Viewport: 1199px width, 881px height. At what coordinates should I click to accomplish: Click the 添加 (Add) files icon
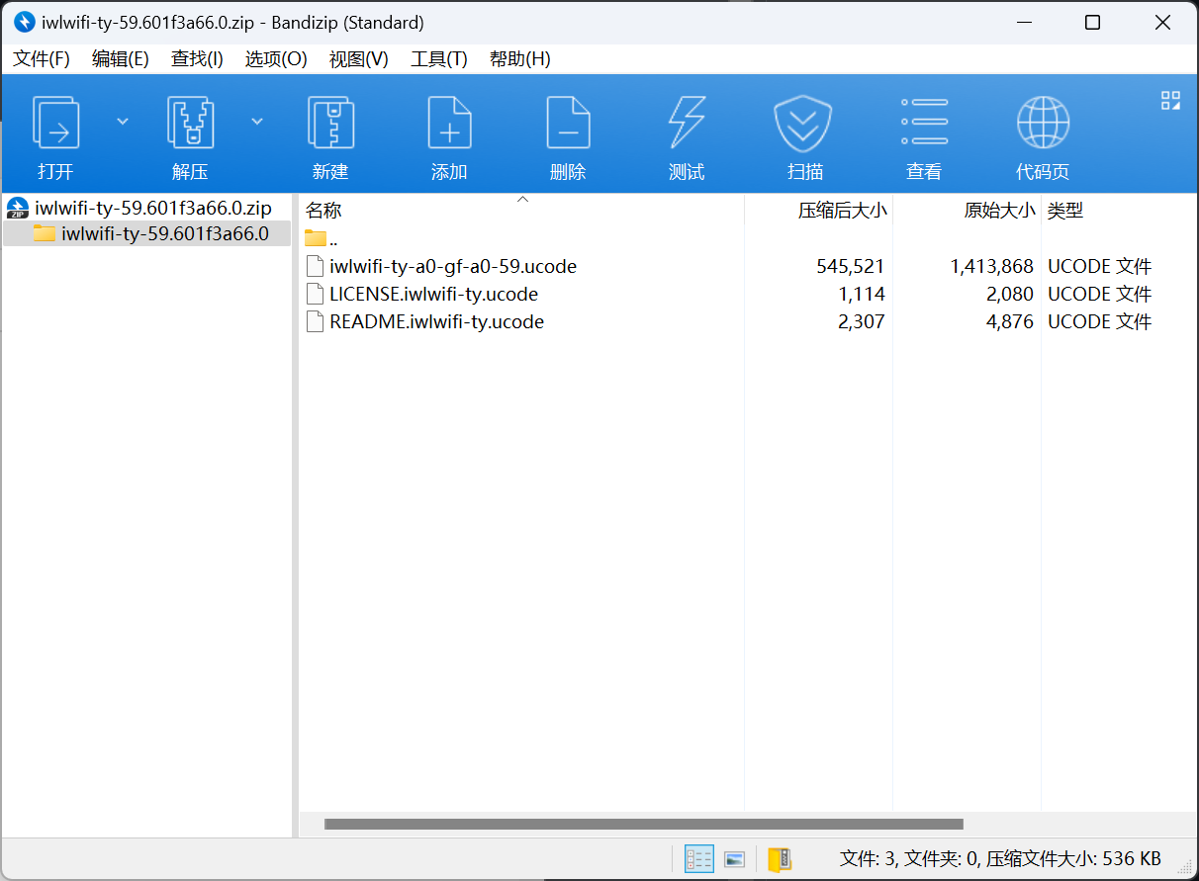click(449, 124)
